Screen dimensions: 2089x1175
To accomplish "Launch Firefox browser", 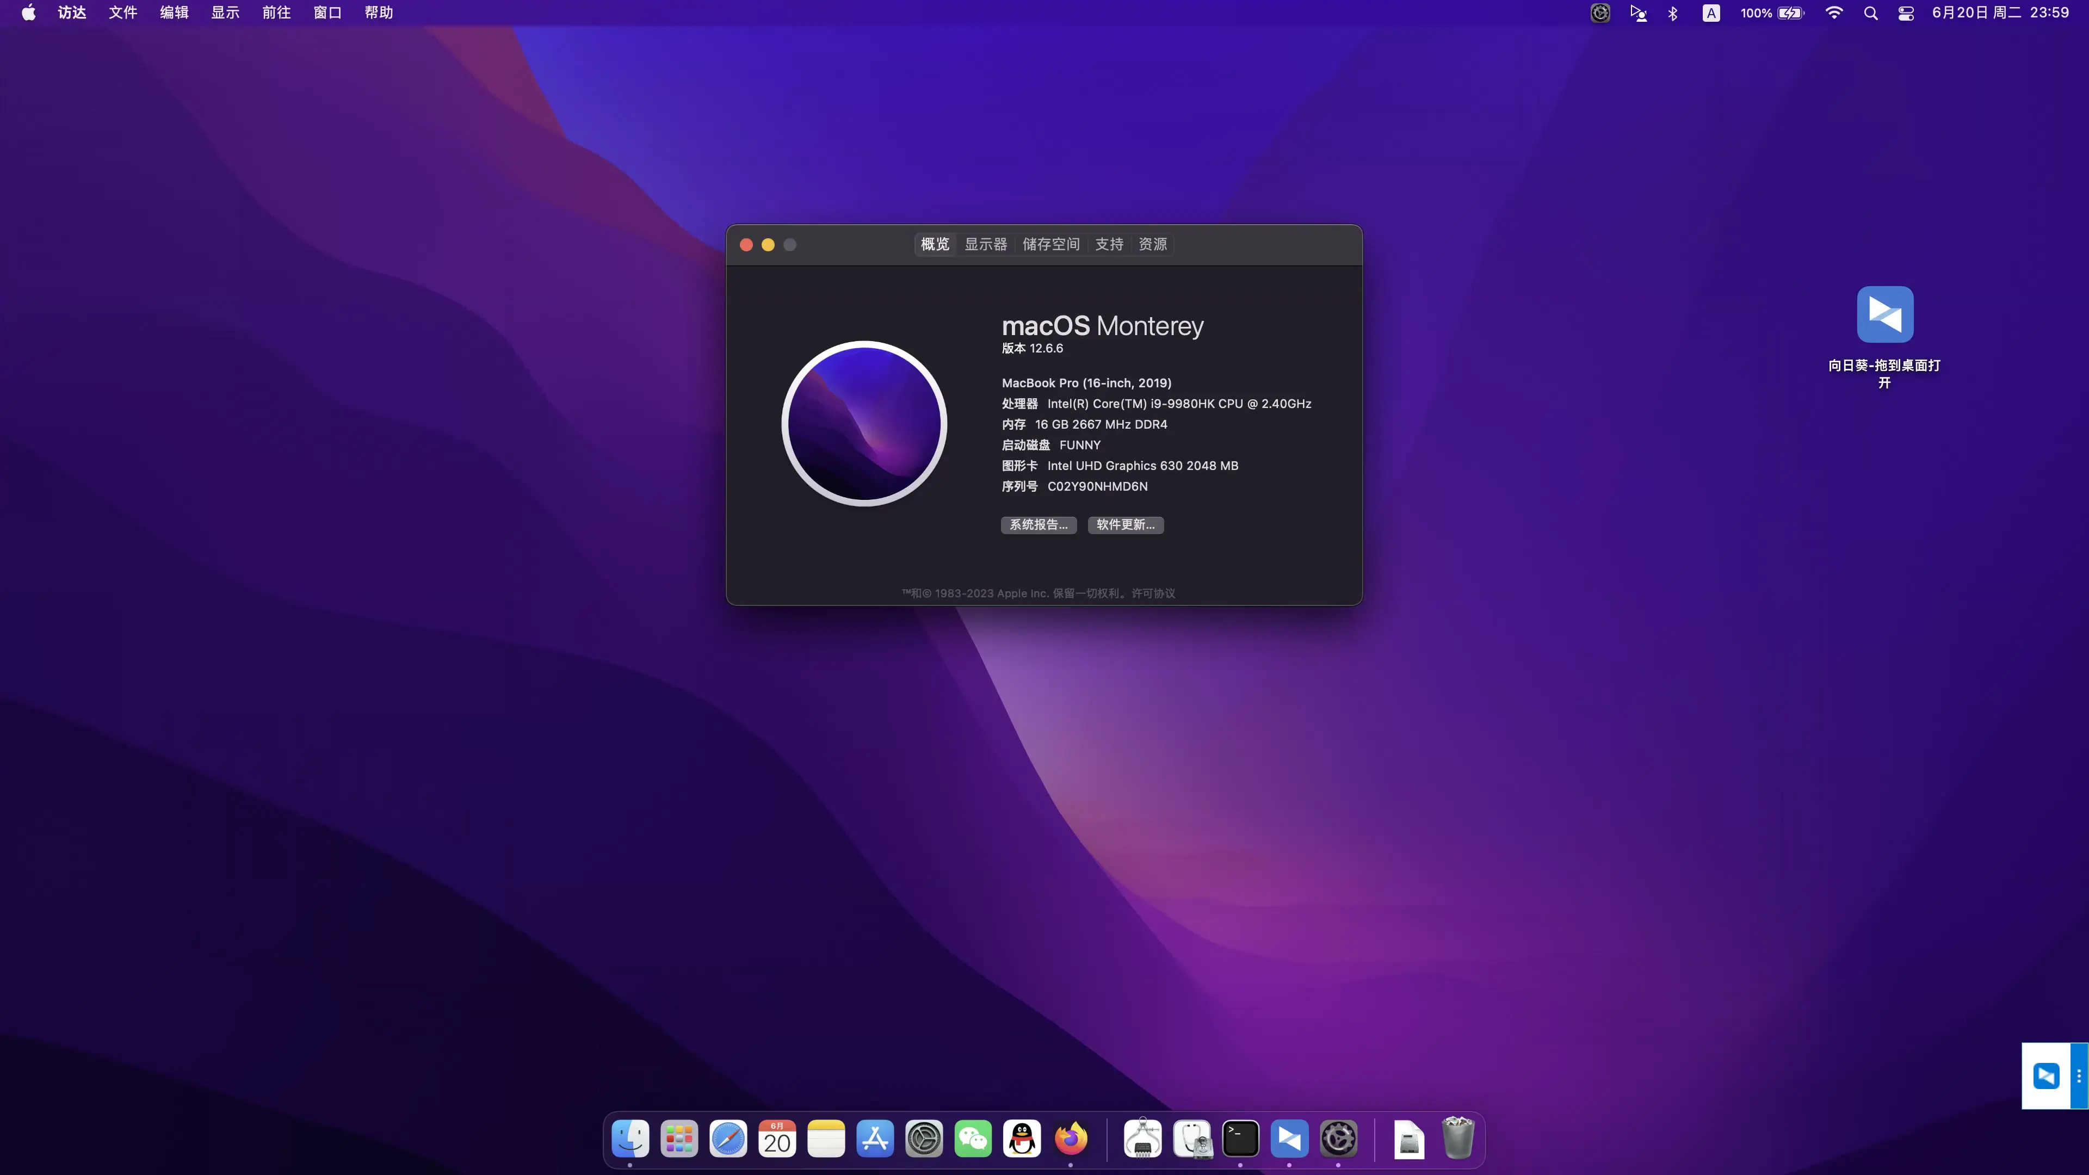I will click(x=1071, y=1139).
